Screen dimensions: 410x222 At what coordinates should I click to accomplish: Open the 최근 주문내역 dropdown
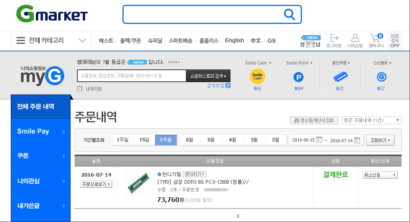coord(371,120)
